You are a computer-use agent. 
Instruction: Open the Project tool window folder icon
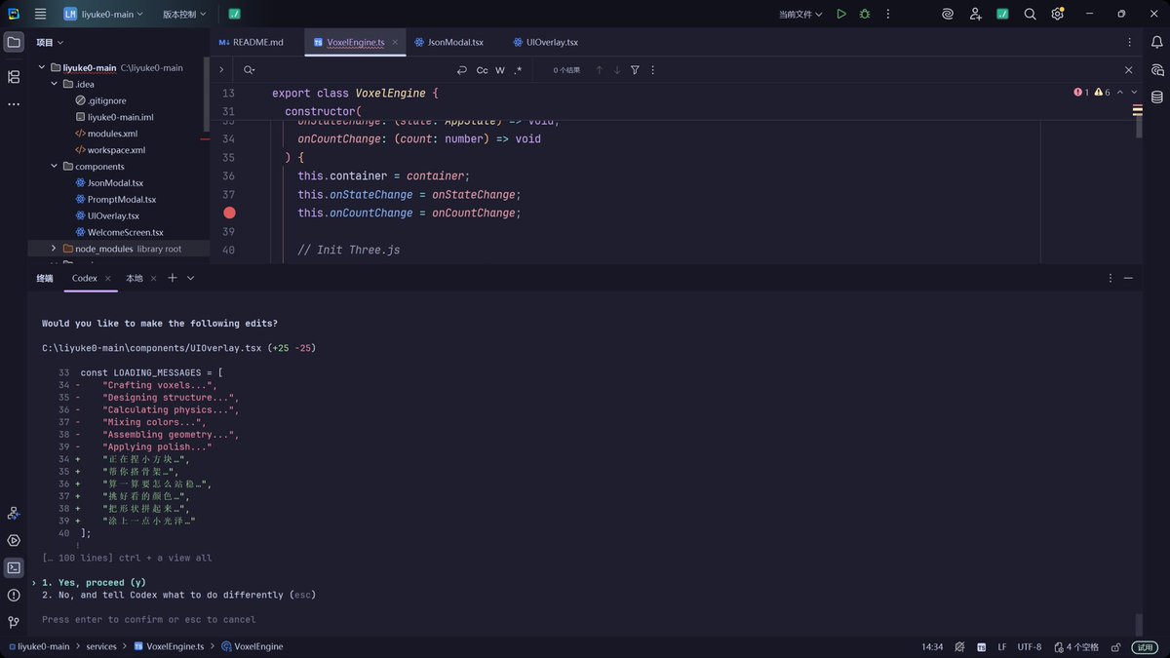tap(14, 43)
